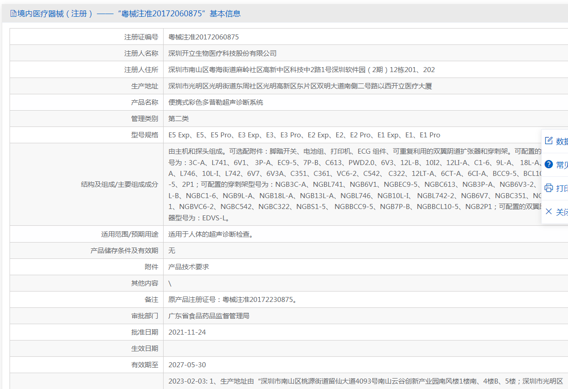Click the storage conditions value 无

pyautogui.click(x=172, y=251)
